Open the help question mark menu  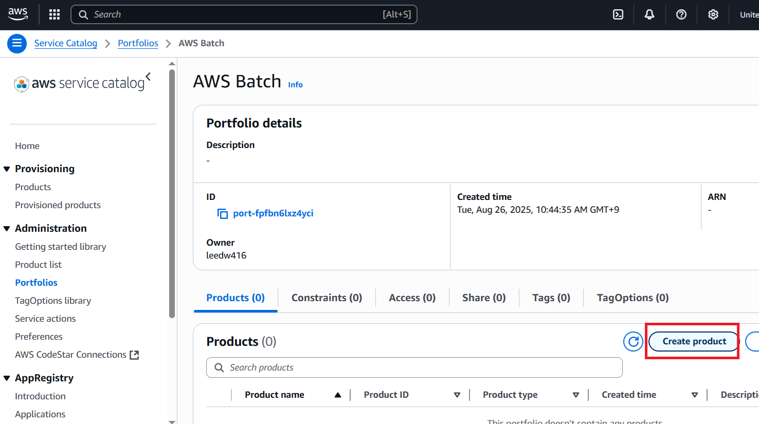click(681, 14)
